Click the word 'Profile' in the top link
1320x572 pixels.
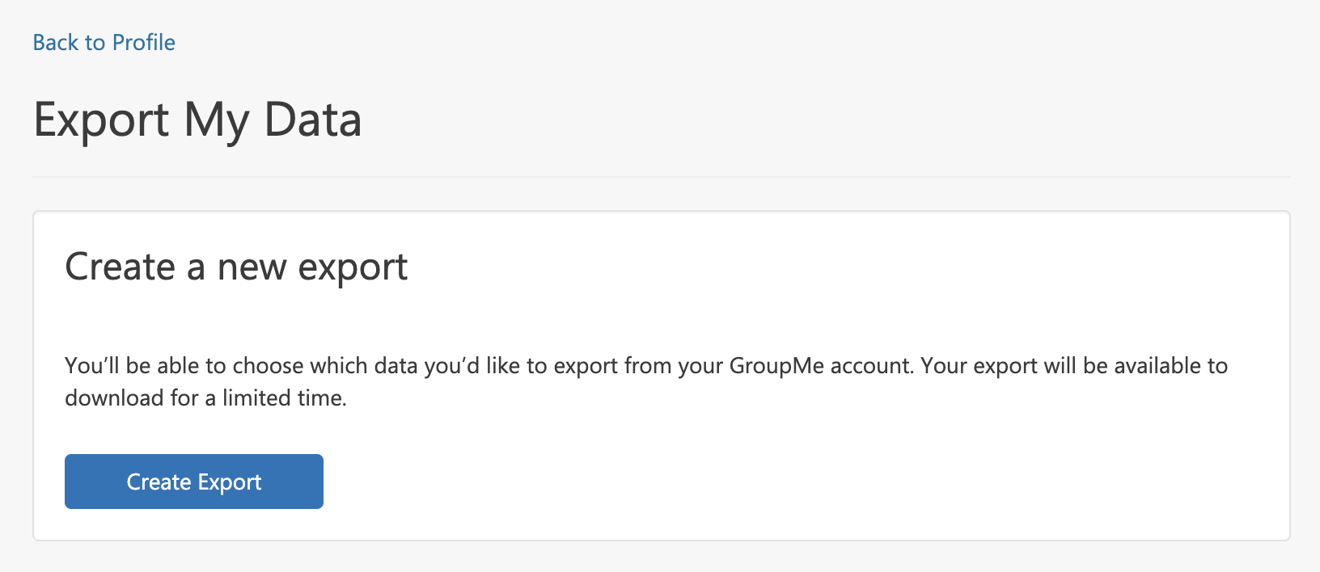[x=144, y=42]
